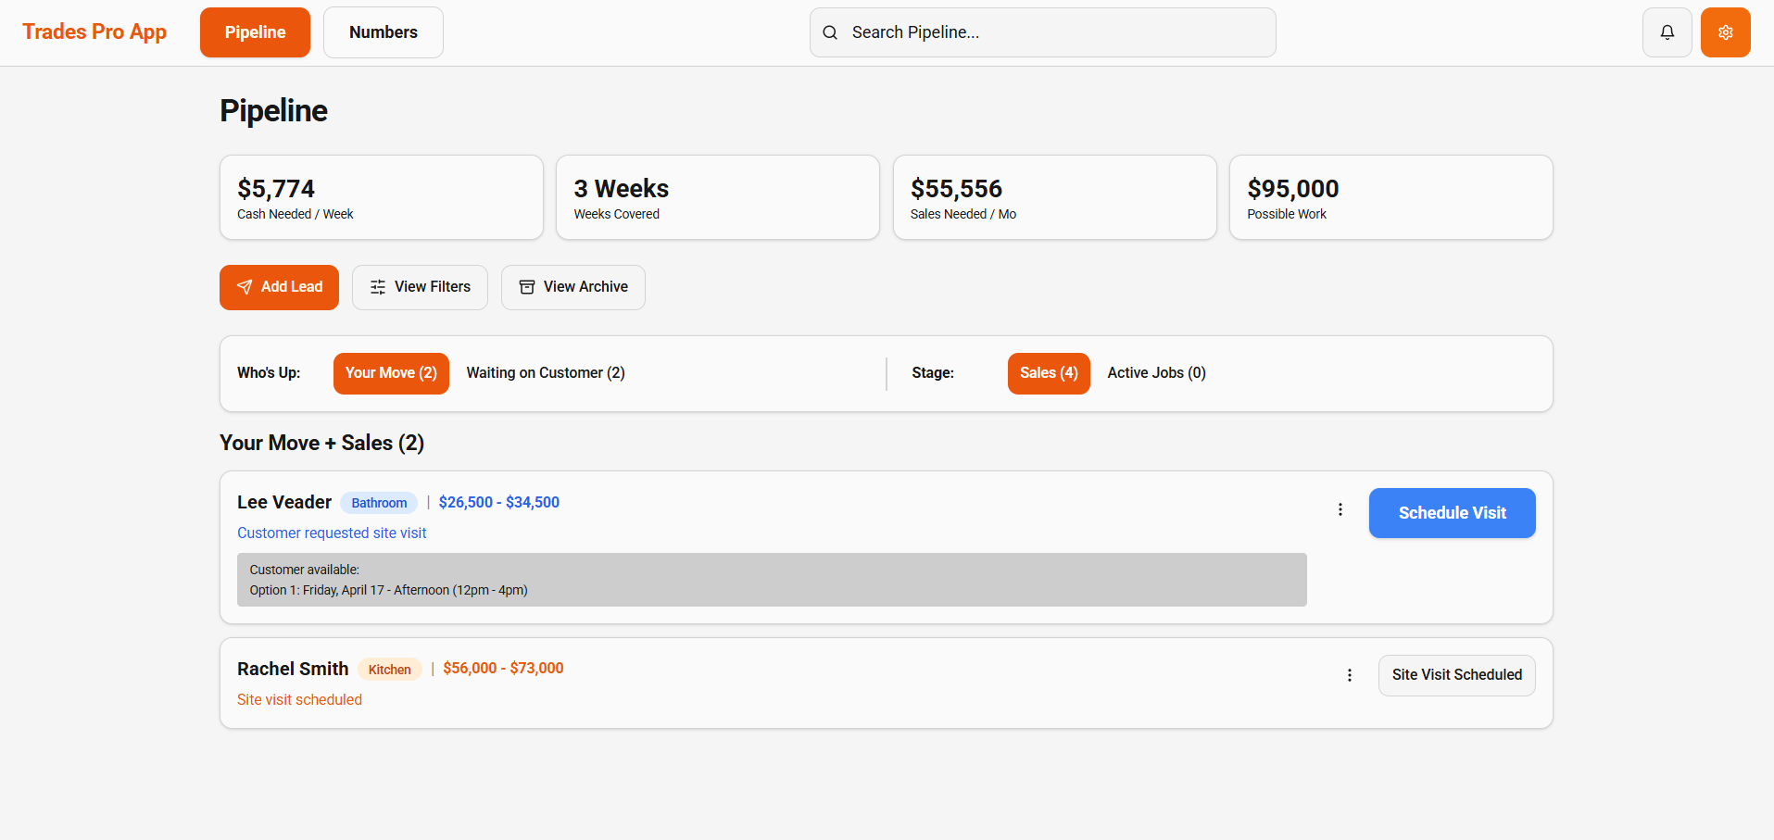Open the notifications bell
Viewport: 1774px width, 840px height.
(x=1667, y=31)
